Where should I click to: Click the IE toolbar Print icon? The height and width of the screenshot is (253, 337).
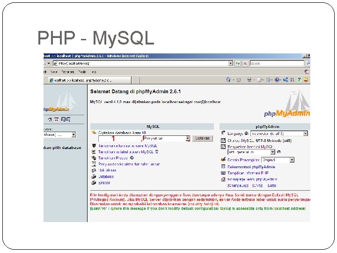(249, 80)
